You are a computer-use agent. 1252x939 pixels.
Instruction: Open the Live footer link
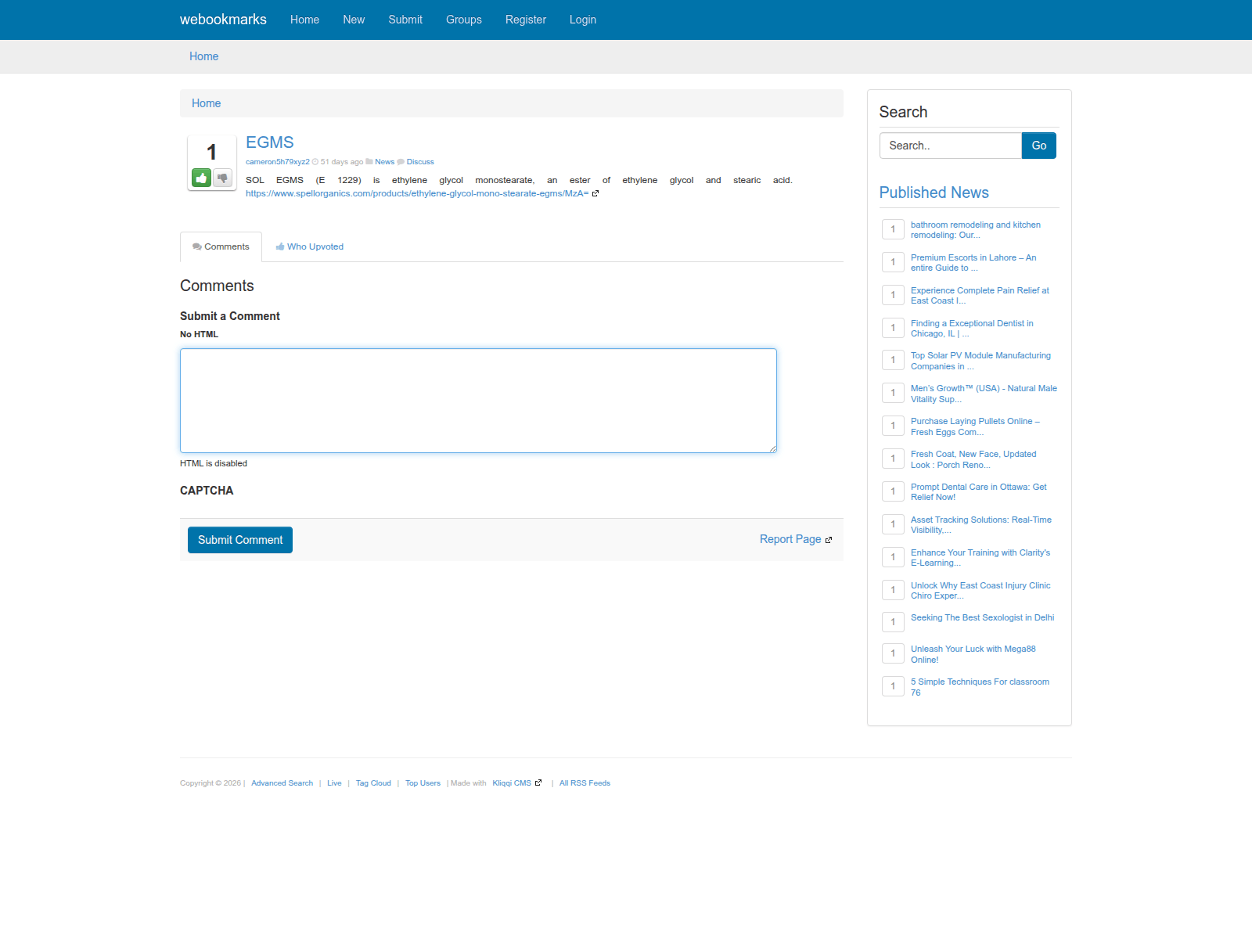334,783
